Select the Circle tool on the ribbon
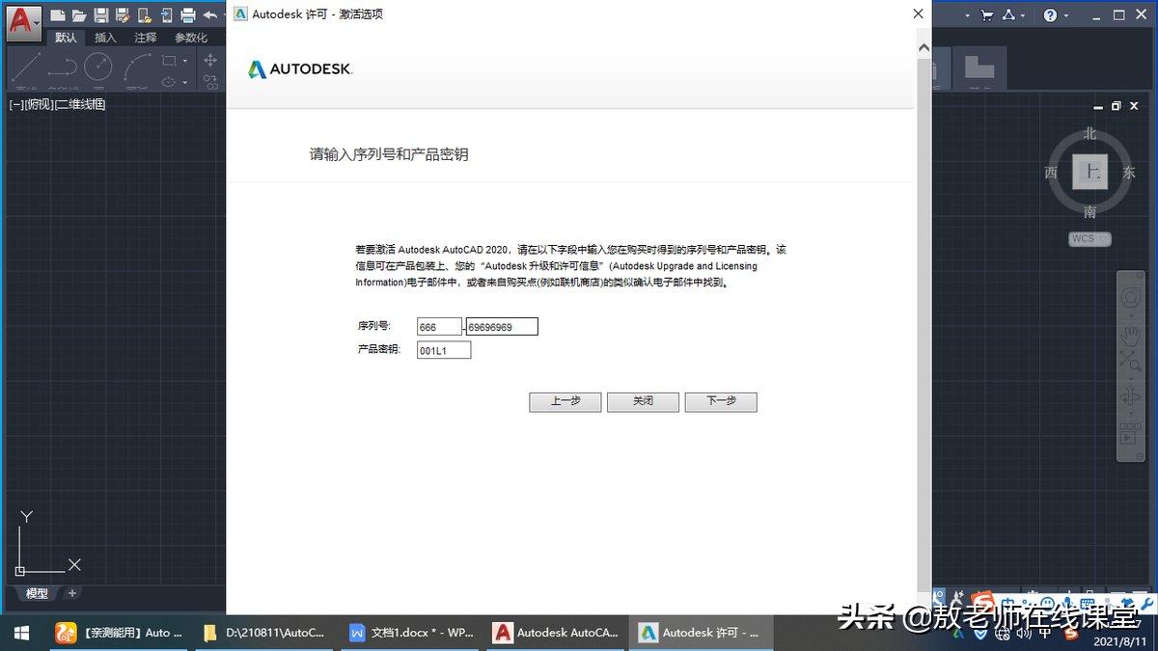This screenshot has width=1158, height=651. (x=97, y=66)
